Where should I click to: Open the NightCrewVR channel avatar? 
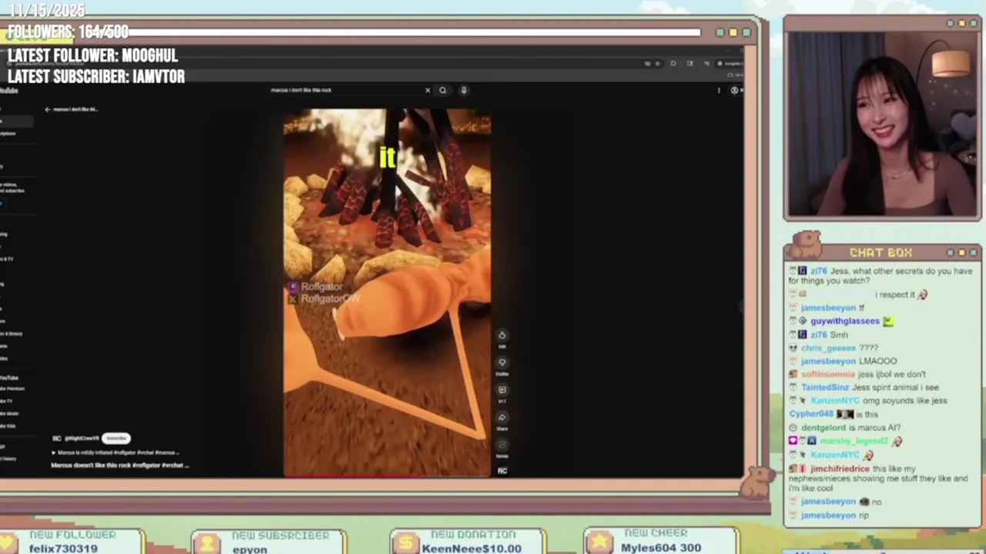point(56,438)
